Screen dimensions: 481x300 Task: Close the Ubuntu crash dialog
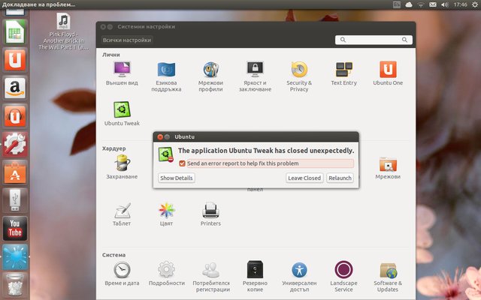[160, 136]
